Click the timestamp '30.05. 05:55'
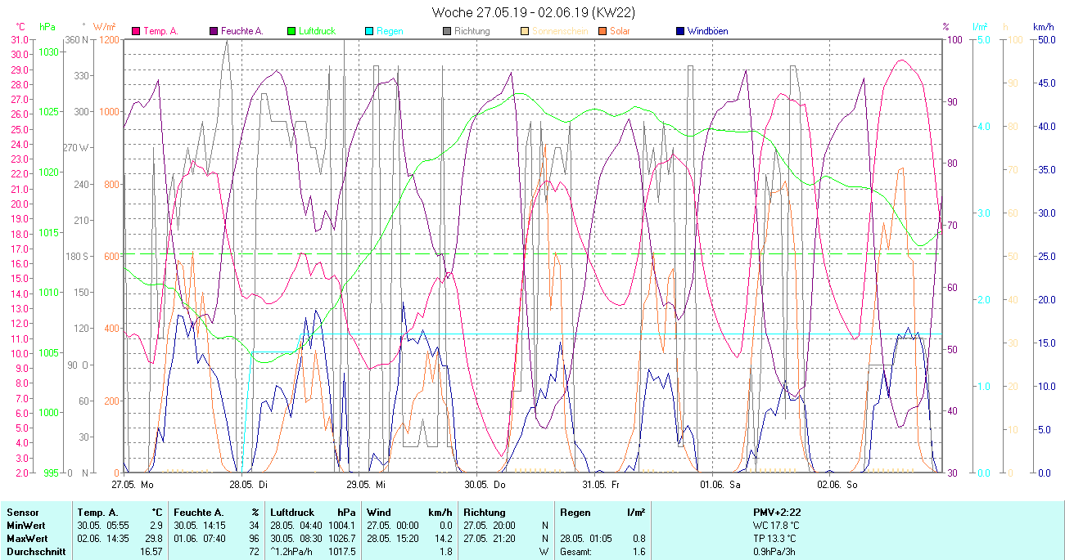 tap(105, 525)
